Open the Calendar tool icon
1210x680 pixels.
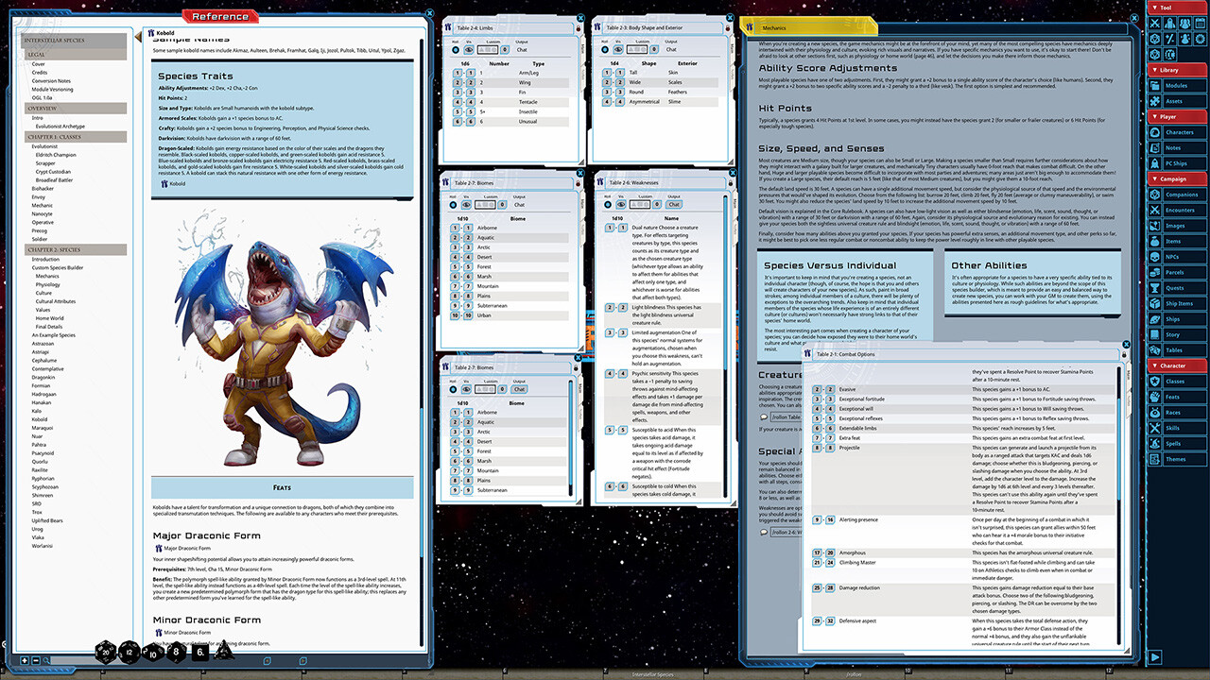pyautogui.click(x=1201, y=23)
